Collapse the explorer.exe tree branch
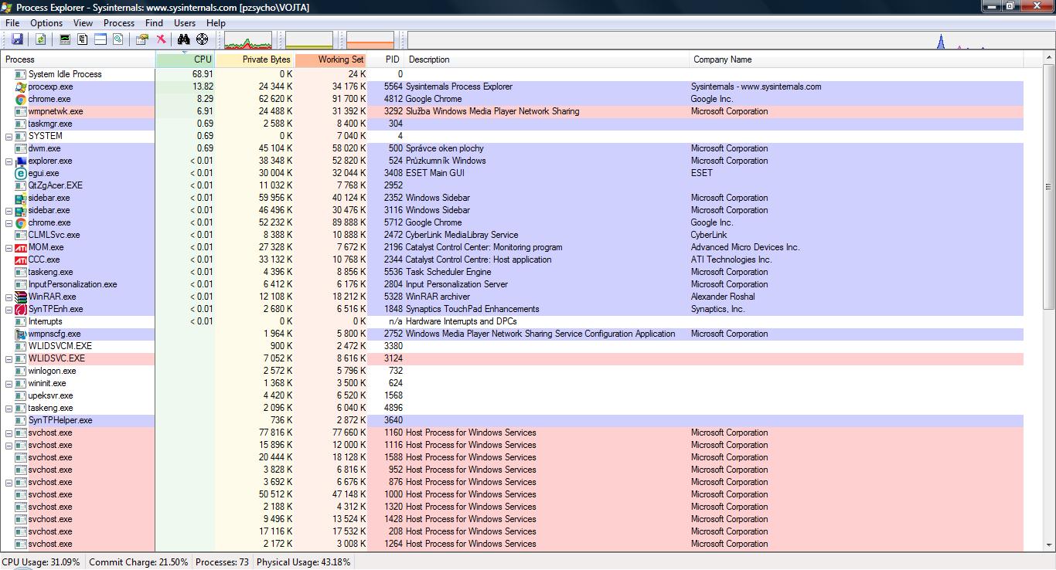This screenshot has height=570, width=1056. 9,161
